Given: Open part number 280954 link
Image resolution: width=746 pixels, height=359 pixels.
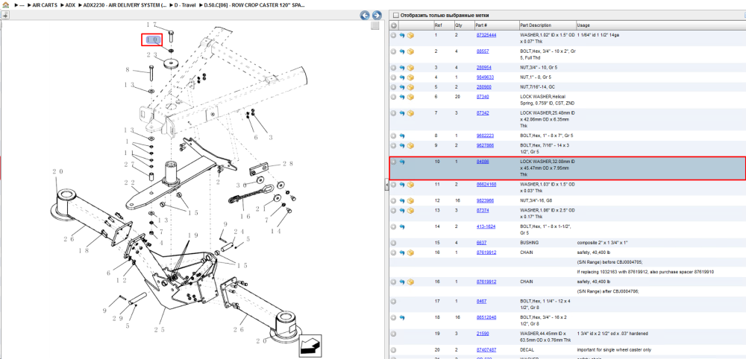Looking at the screenshot, I should tap(484, 68).
